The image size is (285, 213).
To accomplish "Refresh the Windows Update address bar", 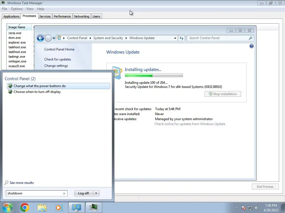I will tap(181, 38).
